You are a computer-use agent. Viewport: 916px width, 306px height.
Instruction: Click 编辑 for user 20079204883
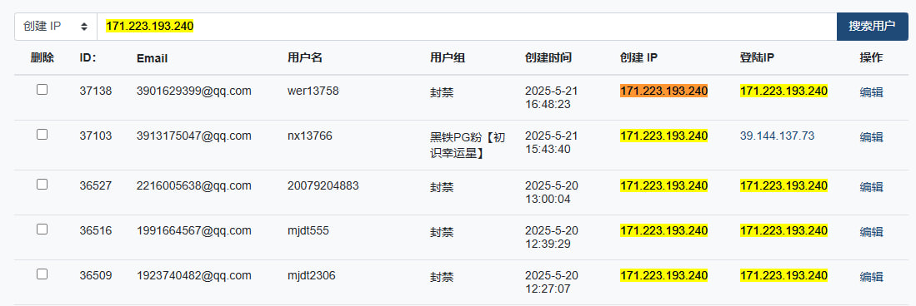pyautogui.click(x=871, y=186)
